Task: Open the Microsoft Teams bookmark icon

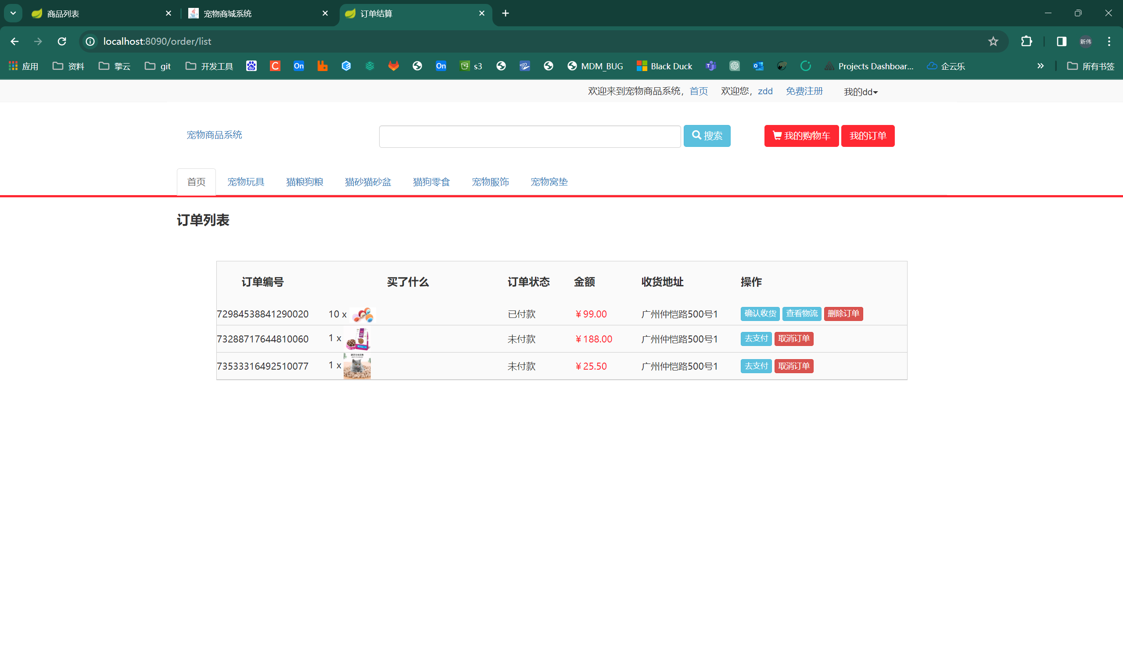Action: [710, 66]
